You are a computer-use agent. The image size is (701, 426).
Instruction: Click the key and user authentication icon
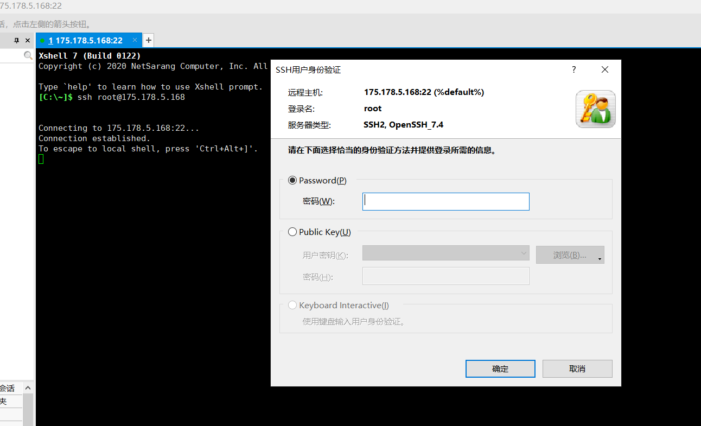click(x=596, y=109)
